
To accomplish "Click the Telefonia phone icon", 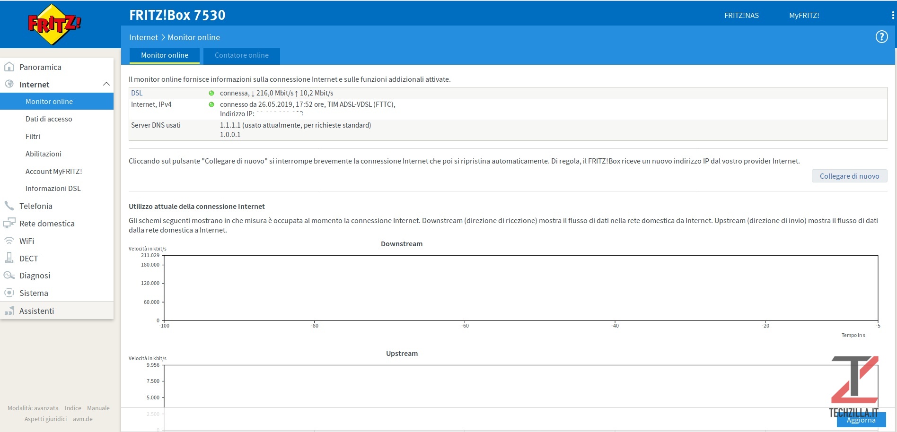I will point(9,206).
